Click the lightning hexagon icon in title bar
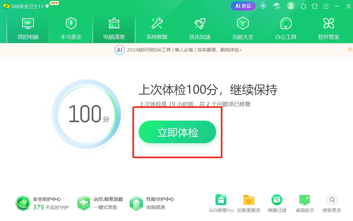The height and width of the screenshot is (221, 353). coord(263,6)
